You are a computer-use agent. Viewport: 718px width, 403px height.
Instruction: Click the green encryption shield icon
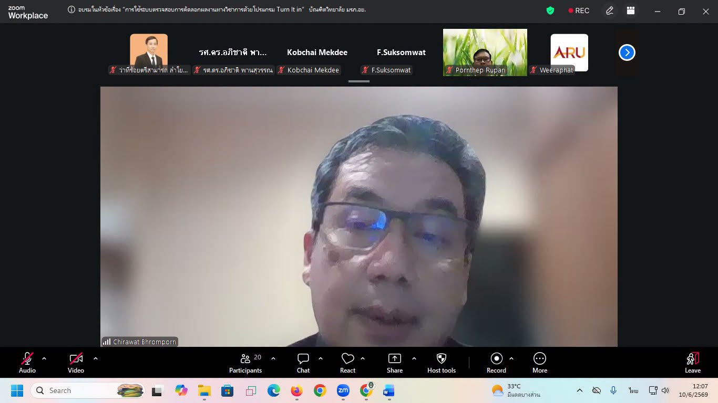pos(550,10)
